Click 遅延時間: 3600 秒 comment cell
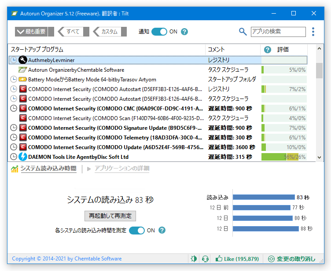 click(232, 147)
